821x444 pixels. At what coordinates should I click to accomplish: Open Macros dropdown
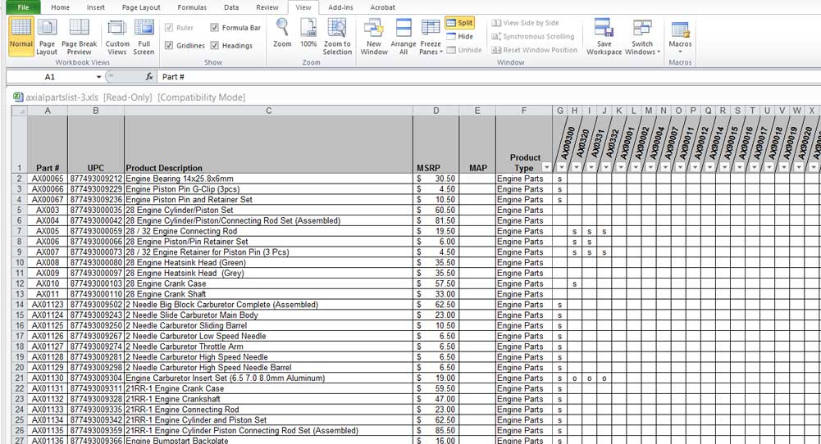click(680, 35)
